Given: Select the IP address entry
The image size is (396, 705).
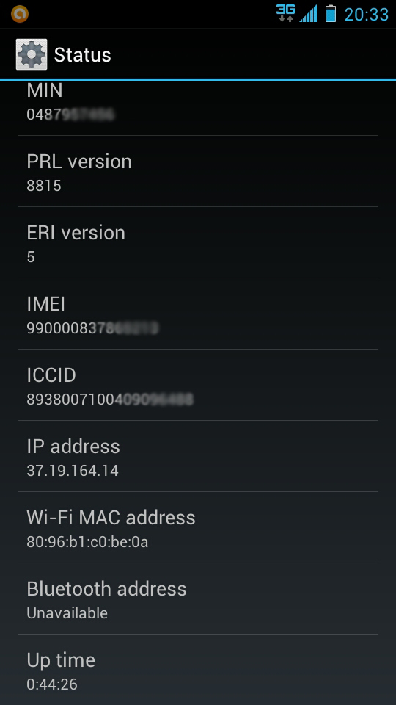Looking at the screenshot, I should pyautogui.click(x=198, y=456).
